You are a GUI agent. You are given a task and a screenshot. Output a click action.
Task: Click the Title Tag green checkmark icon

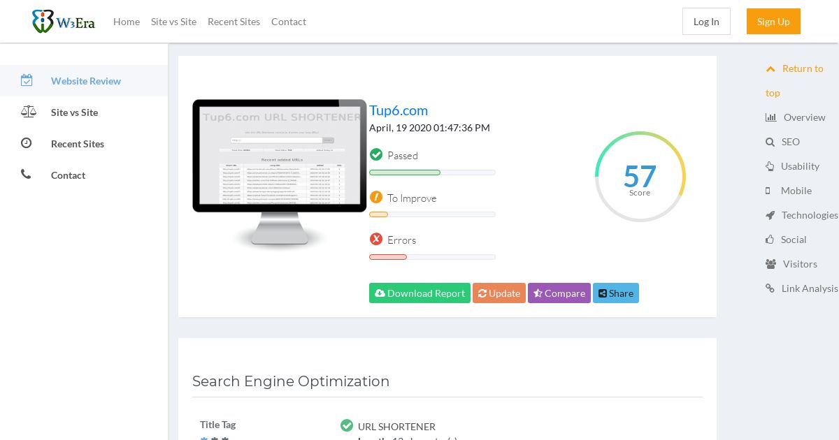[347, 425]
